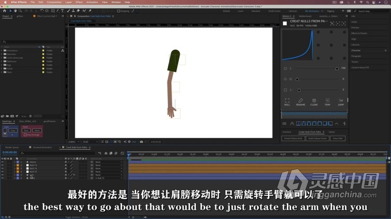Select the Hand tool
Image resolution: width=391 pixels, height=219 pixels.
[x=15, y=11]
